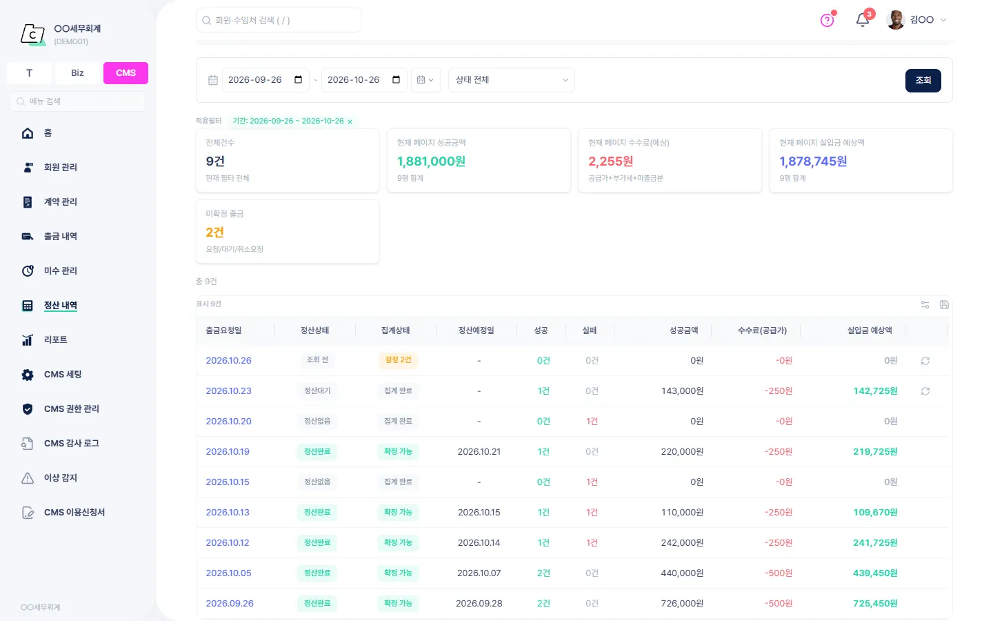Open the date range preset dropdown

[425, 80]
